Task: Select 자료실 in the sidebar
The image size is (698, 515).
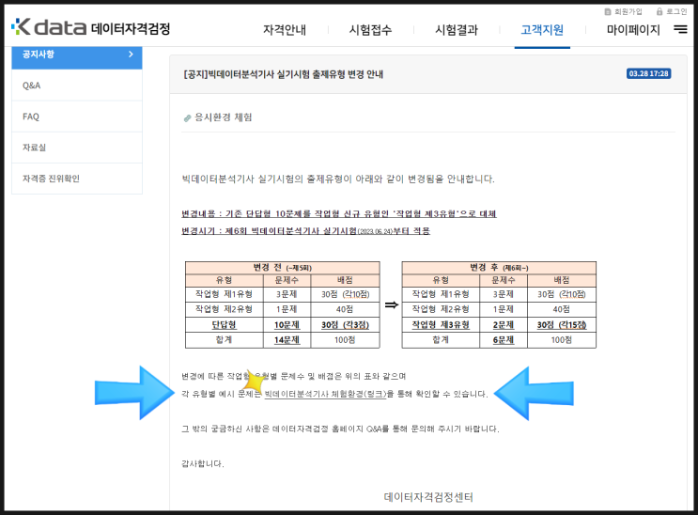Action: (x=77, y=148)
